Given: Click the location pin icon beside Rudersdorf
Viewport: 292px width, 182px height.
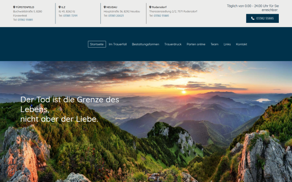Looking at the screenshot, I should pyautogui.click(x=150, y=7).
